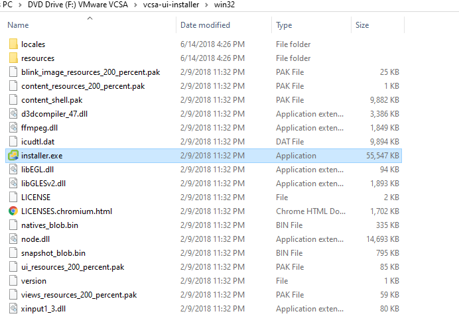Select file name natives_blob.bin
This screenshot has height=336, width=459.
tap(50, 225)
